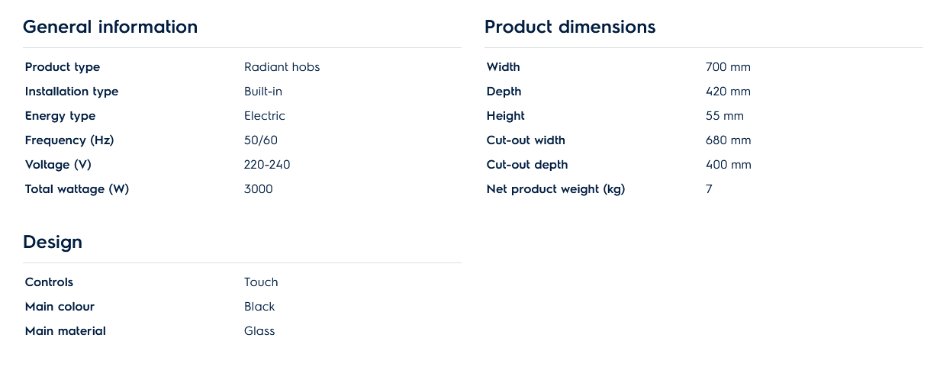Click the 220-240 voltage value
The image size is (940, 367).
click(267, 165)
